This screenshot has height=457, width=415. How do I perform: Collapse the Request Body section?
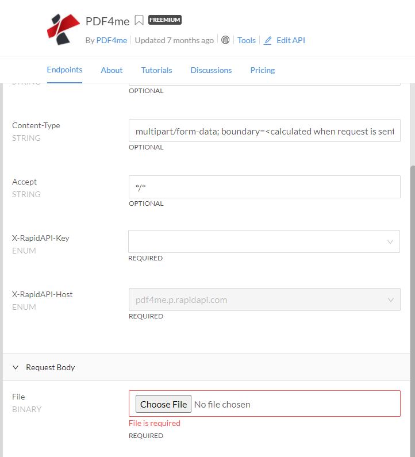(16, 367)
